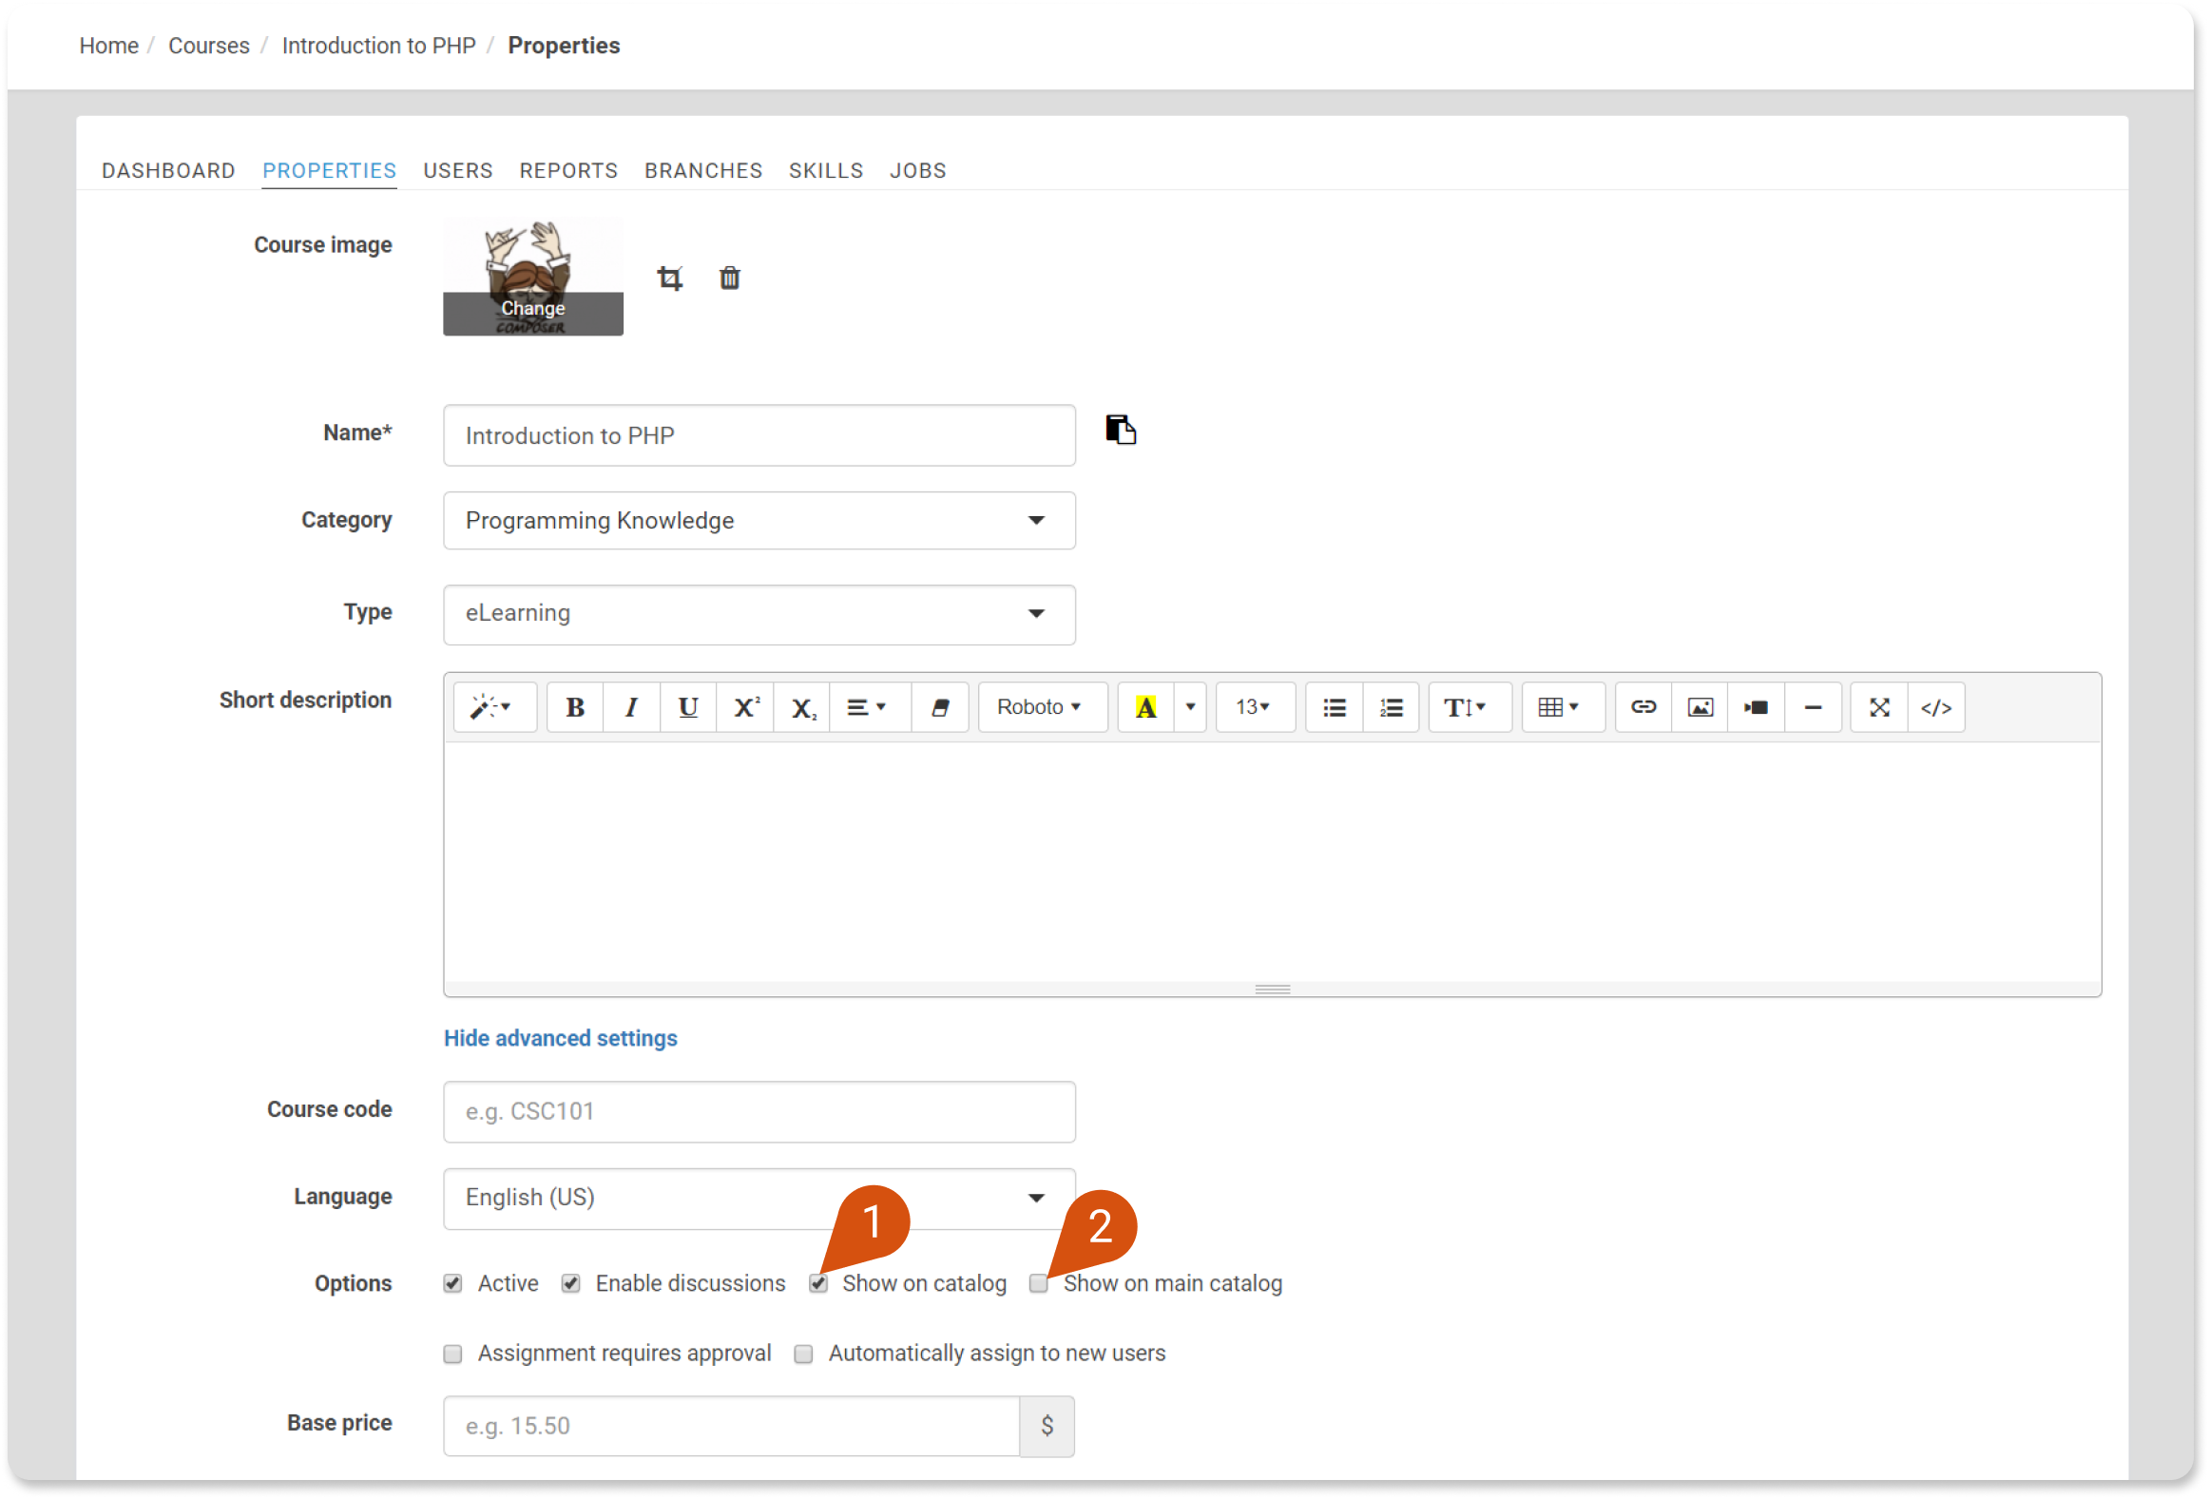Open Courses in the breadcrumb
This screenshot has height=1499, width=2209.
pyautogui.click(x=209, y=46)
